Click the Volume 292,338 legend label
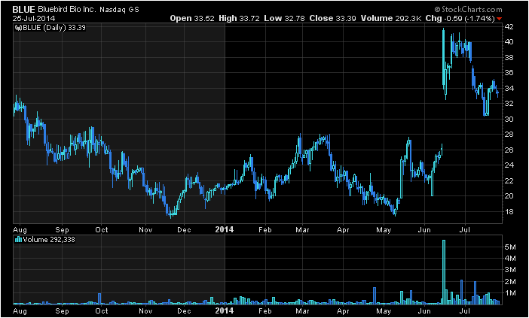The height and width of the screenshot is (318, 529). (48, 240)
